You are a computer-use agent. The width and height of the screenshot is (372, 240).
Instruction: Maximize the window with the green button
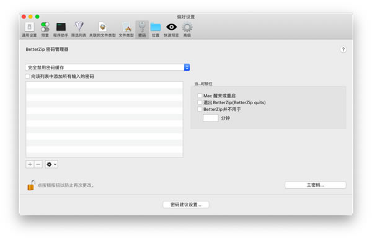(x=37, y=17)
